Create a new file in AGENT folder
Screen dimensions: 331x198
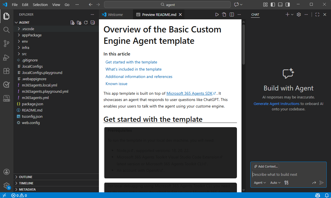pos(72,22)
